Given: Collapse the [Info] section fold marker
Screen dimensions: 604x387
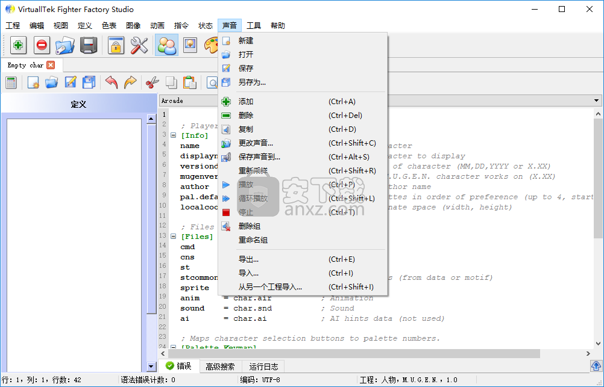Looking at the screenshot, I should [174, 135].
